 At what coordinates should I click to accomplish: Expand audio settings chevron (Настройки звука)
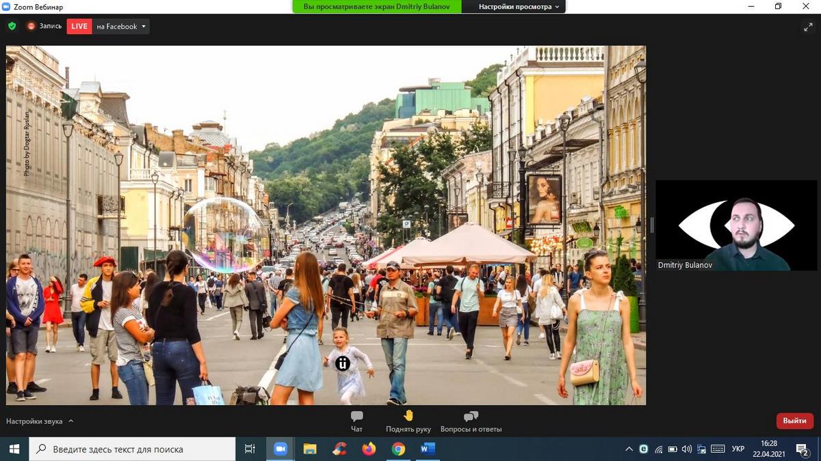point(71,421)
